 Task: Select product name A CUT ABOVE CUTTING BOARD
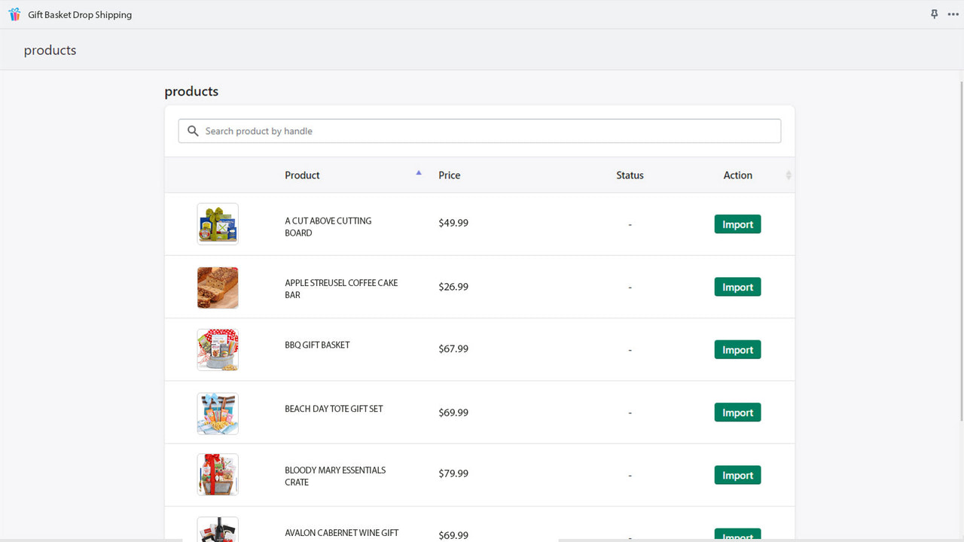tap(328, 227)
